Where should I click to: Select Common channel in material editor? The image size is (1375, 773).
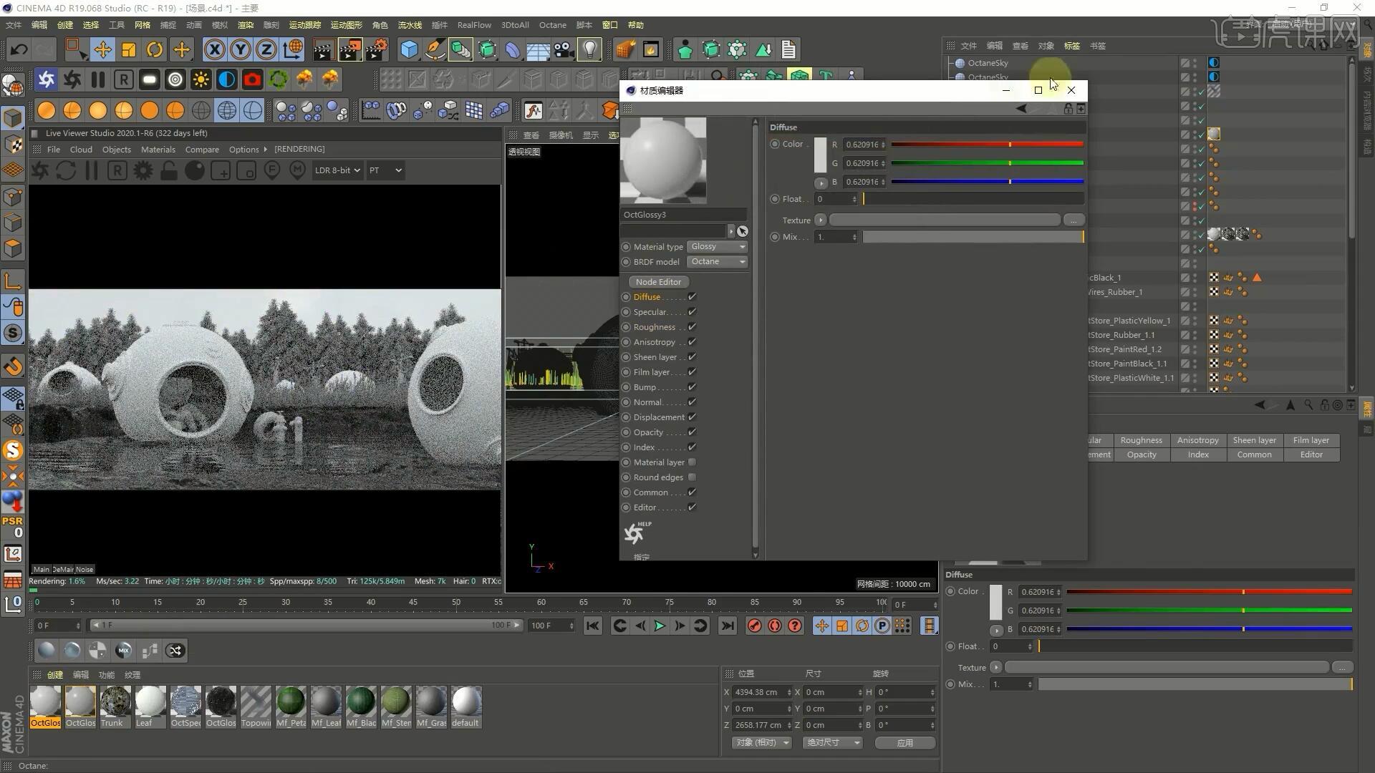pyautogui.click(x=650, y=492)
